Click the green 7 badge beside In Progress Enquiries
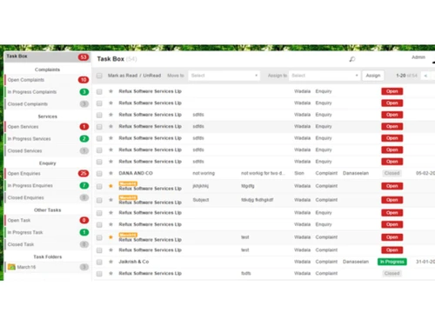The height and width of the screenshot is (326, 435). 84,185
